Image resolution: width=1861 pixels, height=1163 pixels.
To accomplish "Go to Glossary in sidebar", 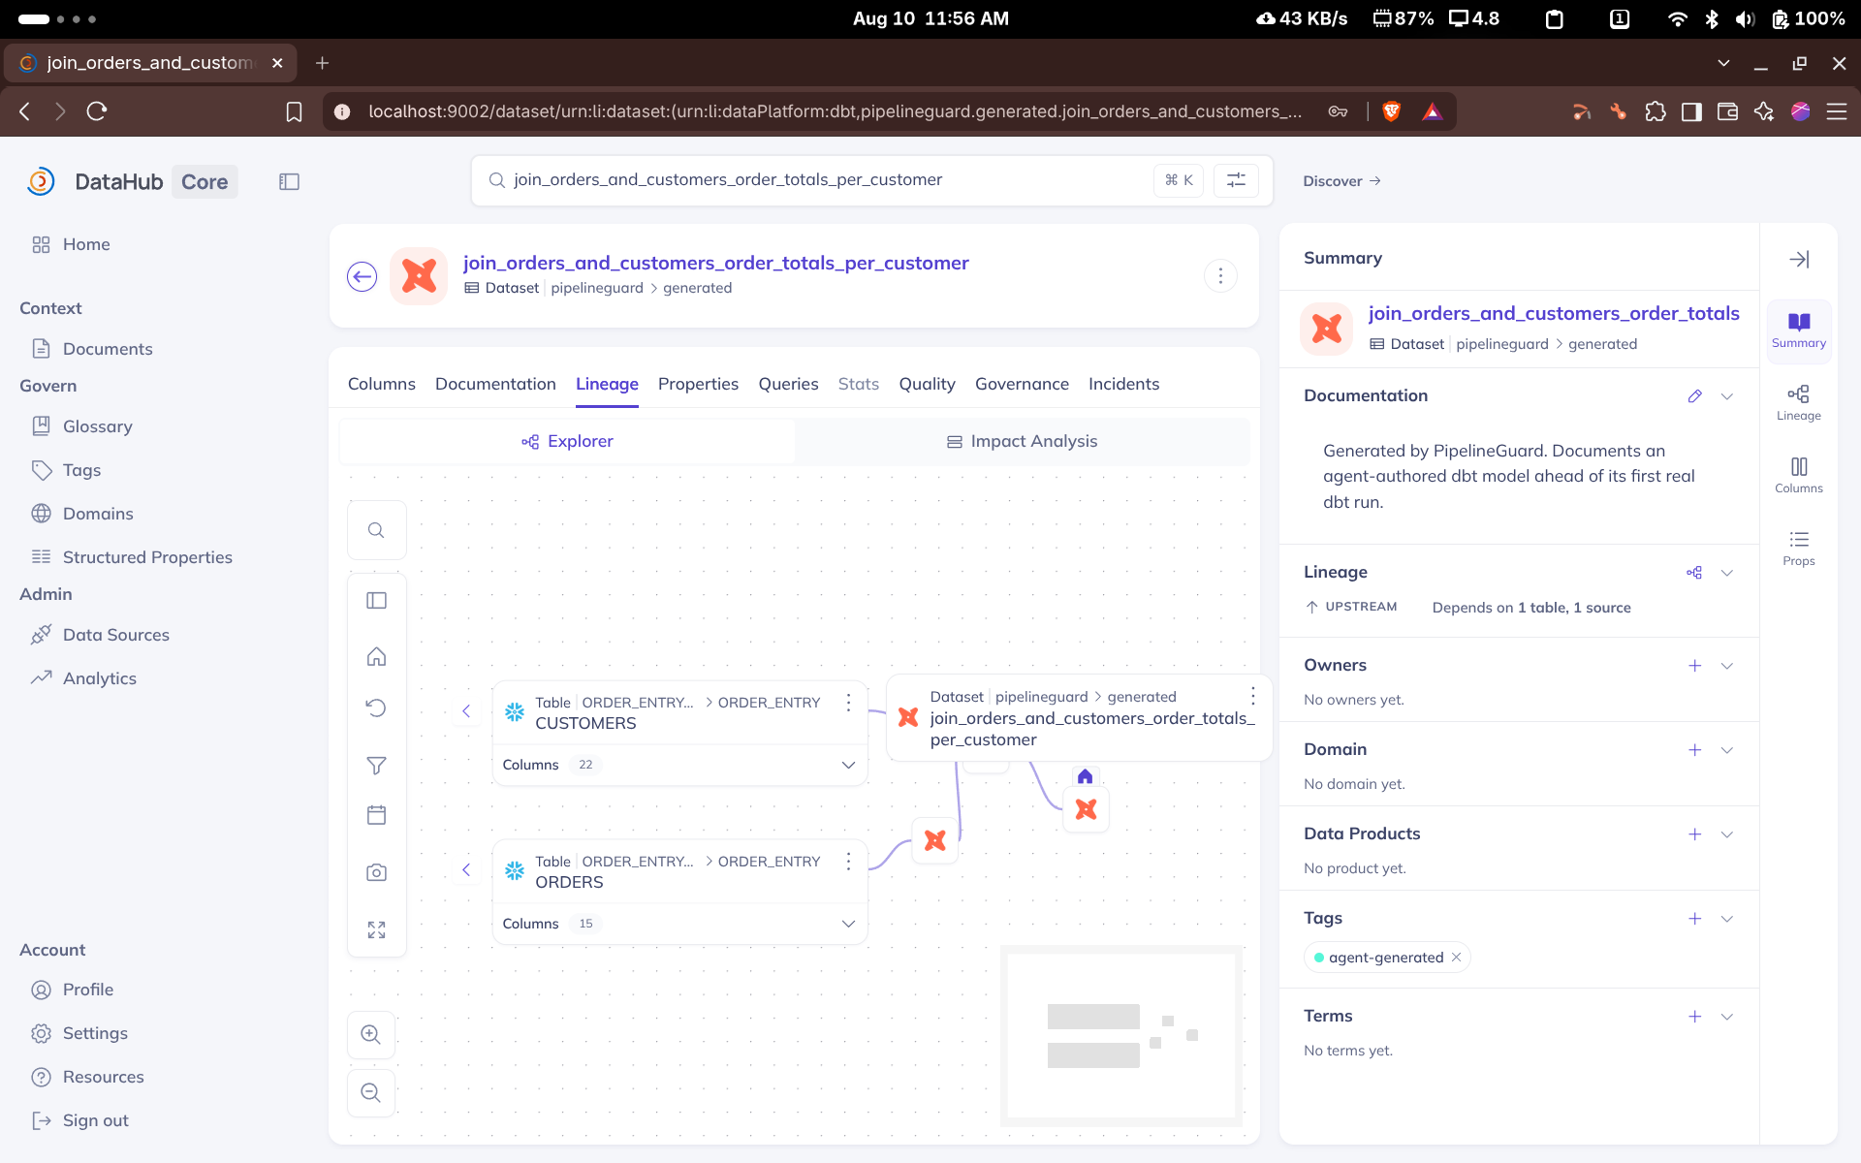I will point(97,426).
